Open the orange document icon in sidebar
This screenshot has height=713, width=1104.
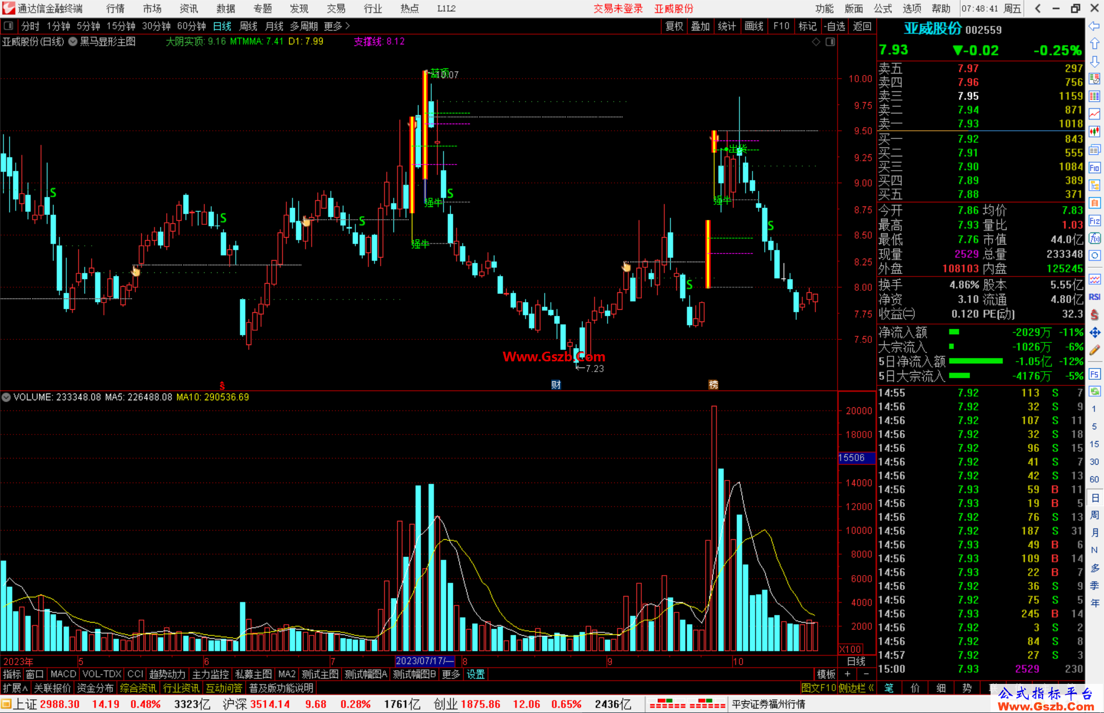coord(1094,203)
